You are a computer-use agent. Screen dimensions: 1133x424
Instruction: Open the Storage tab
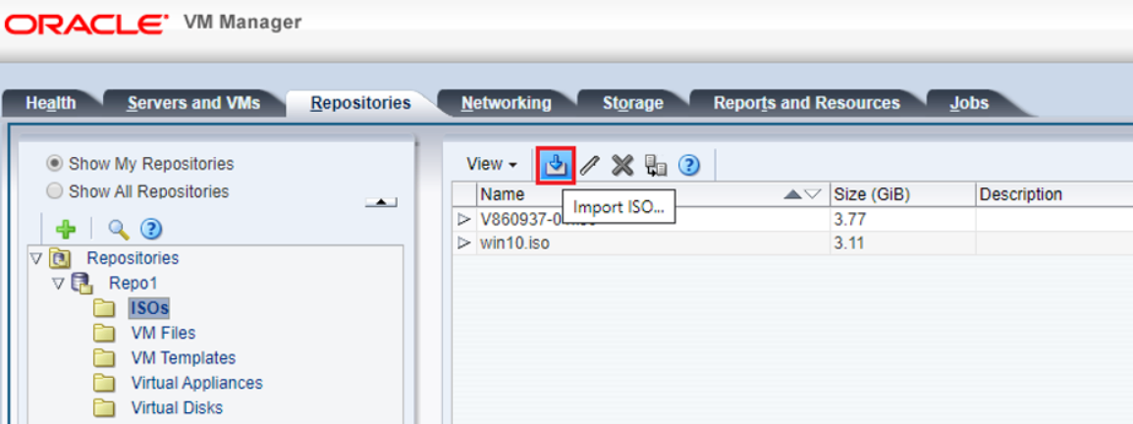[633, 103]
